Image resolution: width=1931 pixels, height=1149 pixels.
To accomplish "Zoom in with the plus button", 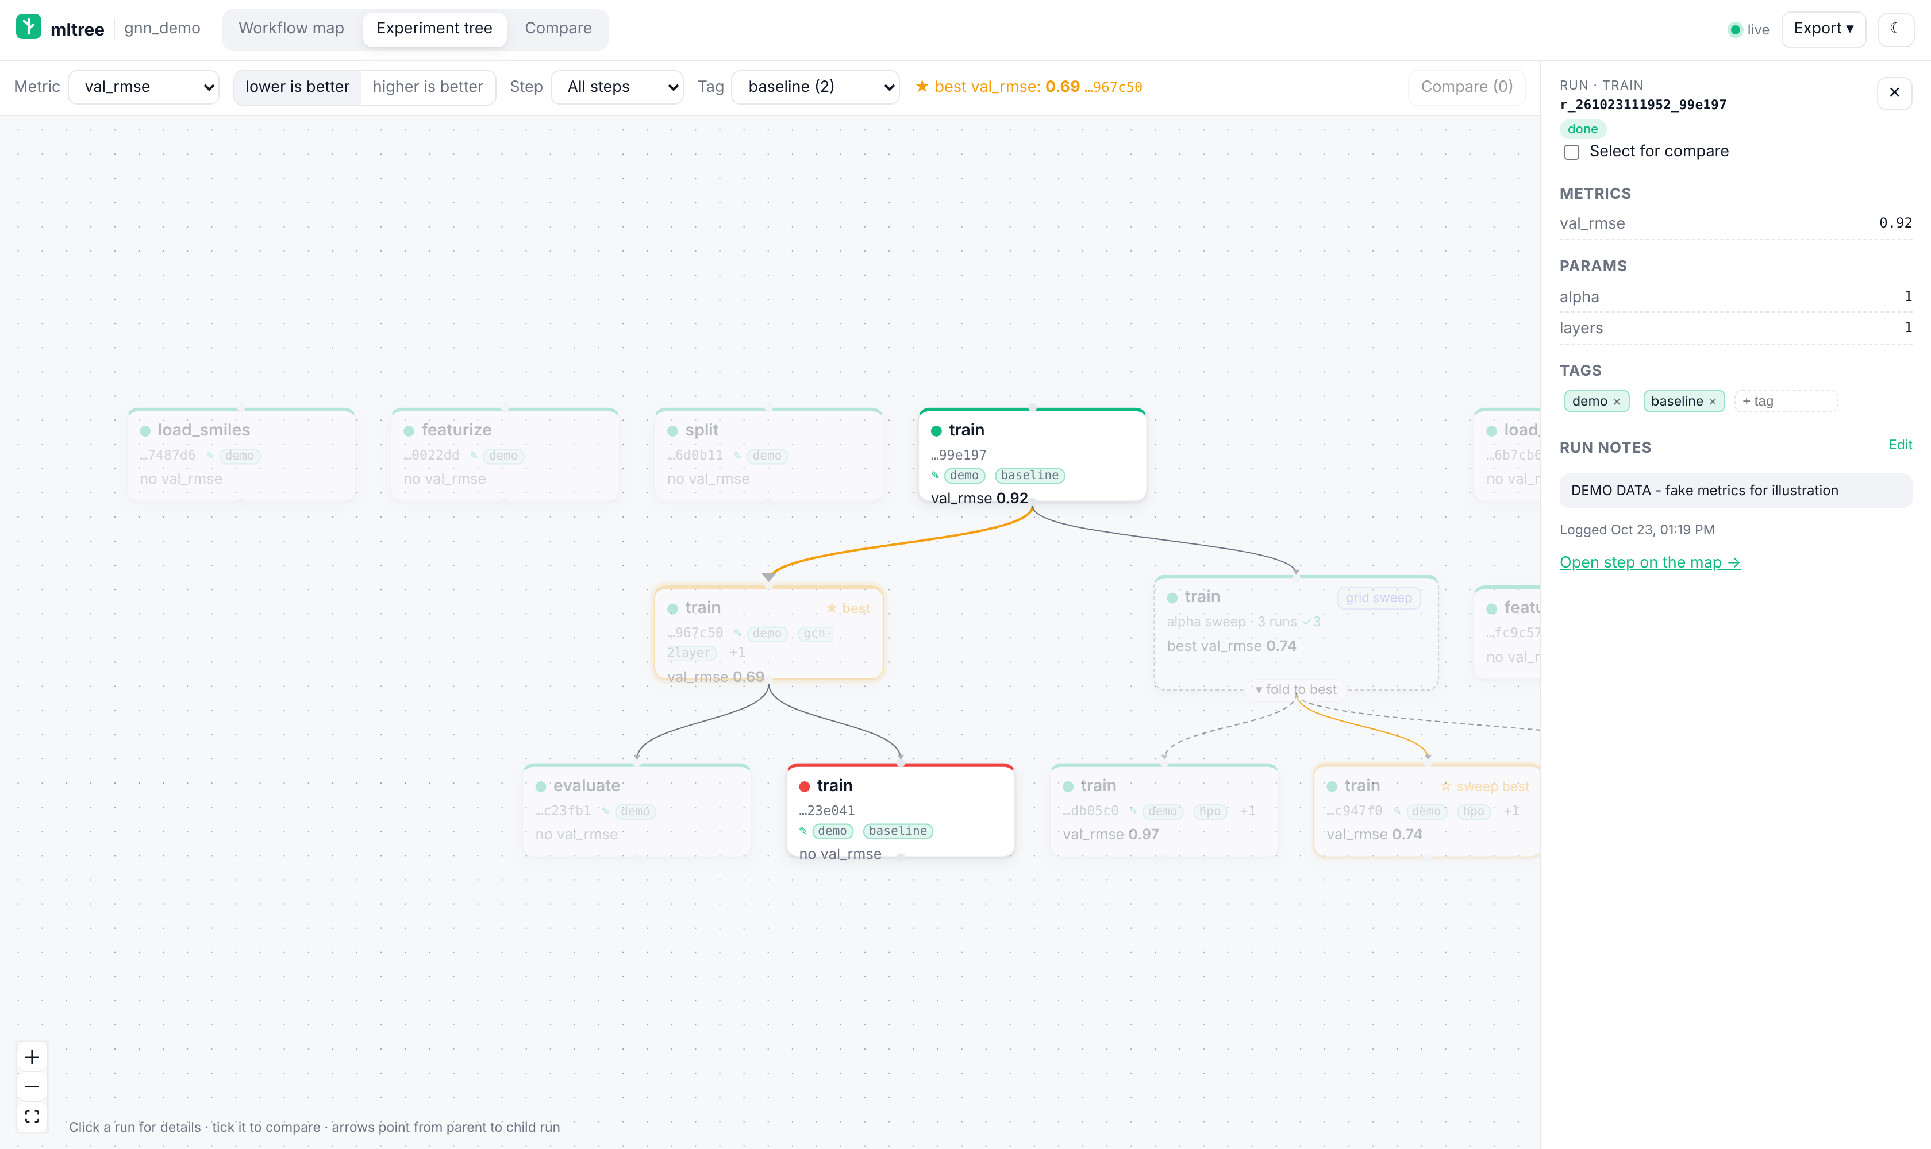I will click(x=32, y=1057).
